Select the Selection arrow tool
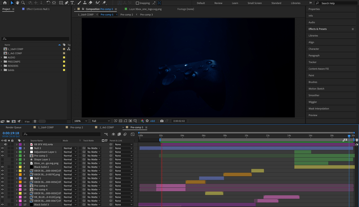This screenshot has height=207, width=359. (x=12, y=3)
